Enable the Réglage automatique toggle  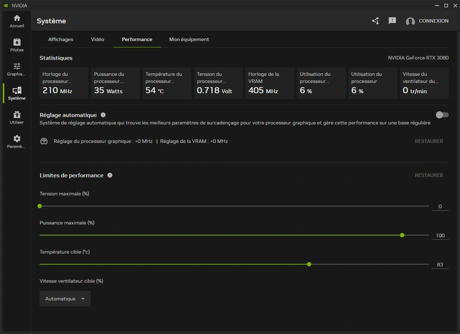(442, 115)
